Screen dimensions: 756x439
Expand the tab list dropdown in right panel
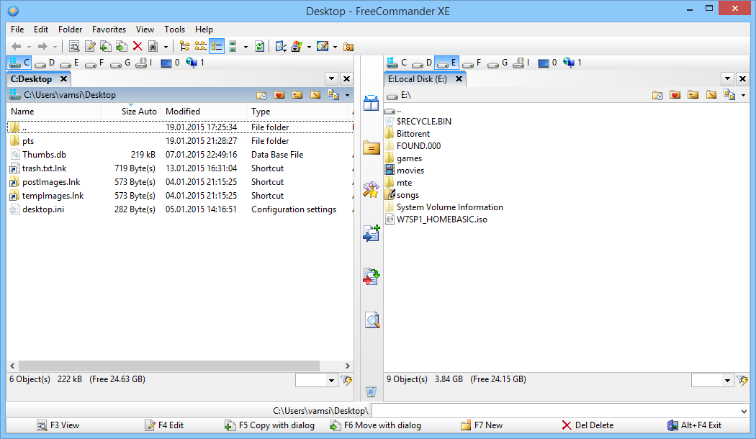click(727, 79)
